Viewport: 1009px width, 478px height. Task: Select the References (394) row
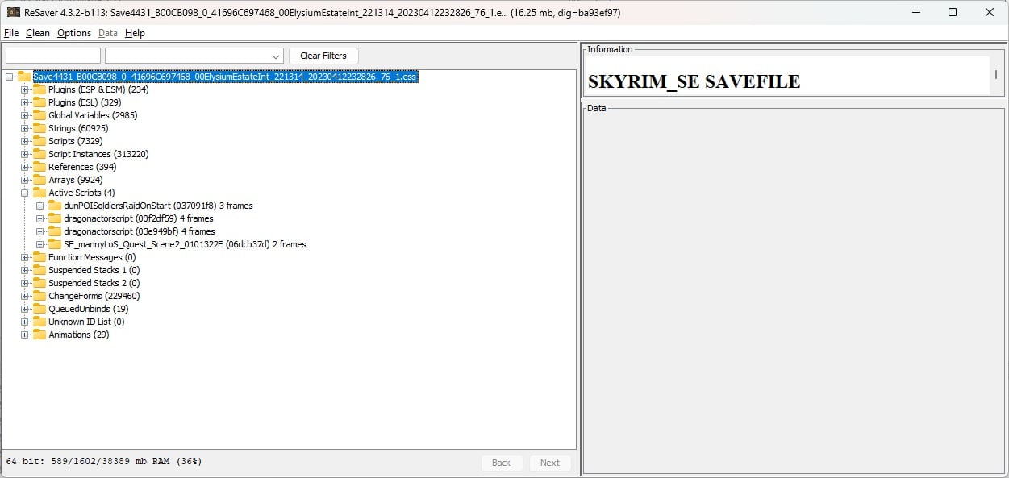coord(82,167)
